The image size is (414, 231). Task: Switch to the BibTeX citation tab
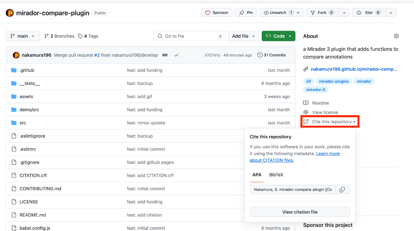point(276,175)
